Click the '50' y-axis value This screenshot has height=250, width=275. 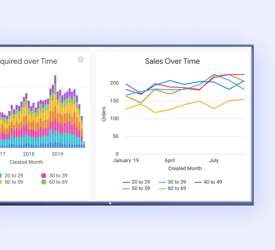pyautogui.click(x=115, y=137)
